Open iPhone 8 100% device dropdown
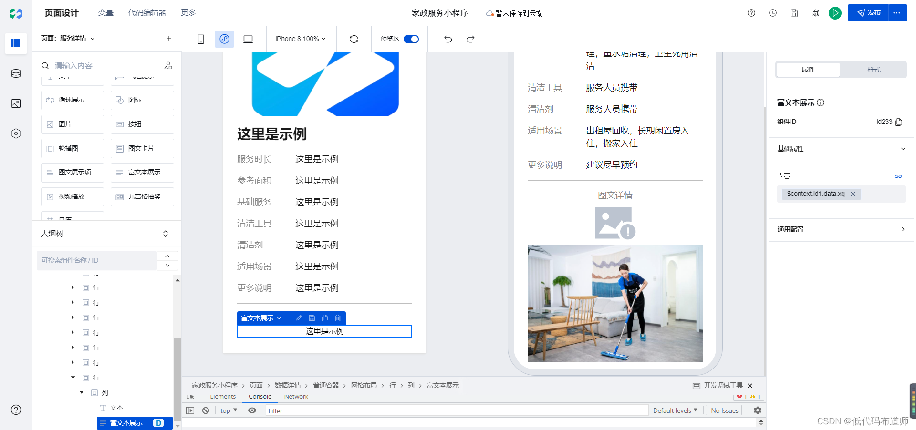This screenshot has width=916, height=430. (x=301, y=39)
